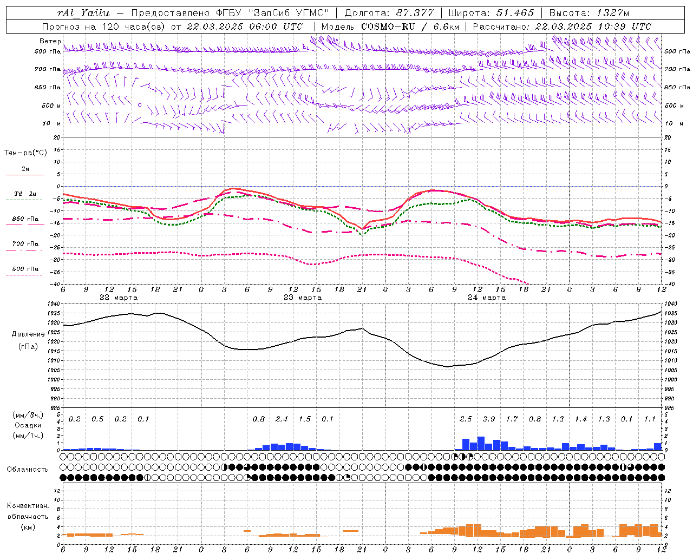Click the Модель COSMO-RU / 6.6км label

pos(390,27)
